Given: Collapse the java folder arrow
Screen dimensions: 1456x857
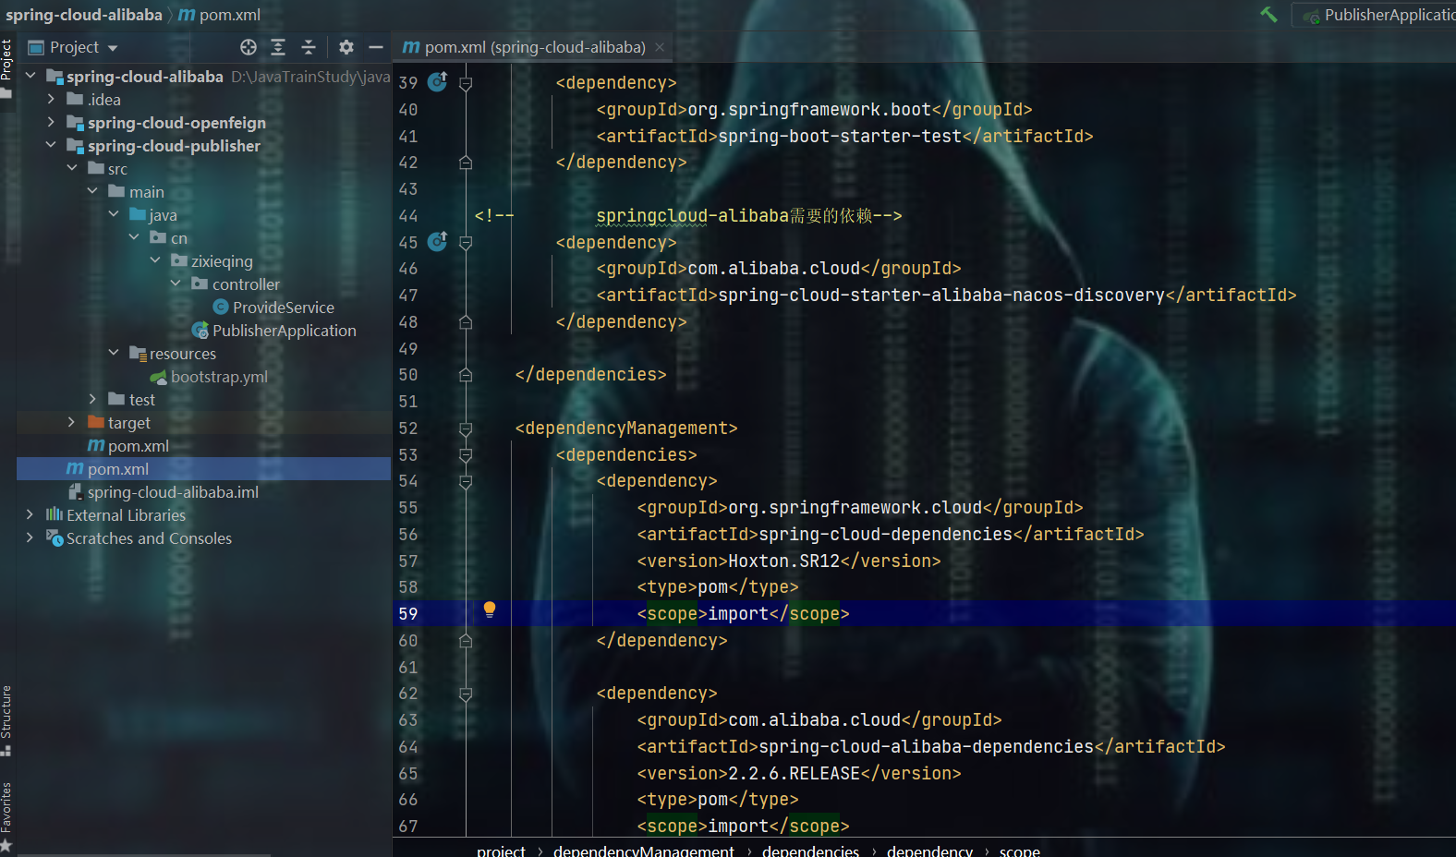Looking at the screenshot, I should pyautogui.click(x=114, y=214).
